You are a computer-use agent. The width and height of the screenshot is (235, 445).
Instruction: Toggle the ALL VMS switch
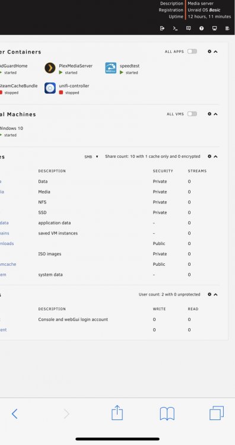[x=192, y=114]
